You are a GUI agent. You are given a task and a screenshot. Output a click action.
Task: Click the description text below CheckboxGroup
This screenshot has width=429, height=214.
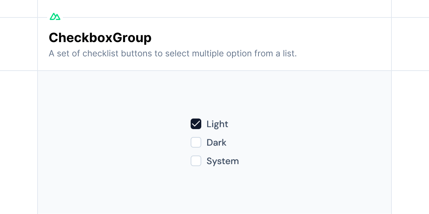(173, 54)
